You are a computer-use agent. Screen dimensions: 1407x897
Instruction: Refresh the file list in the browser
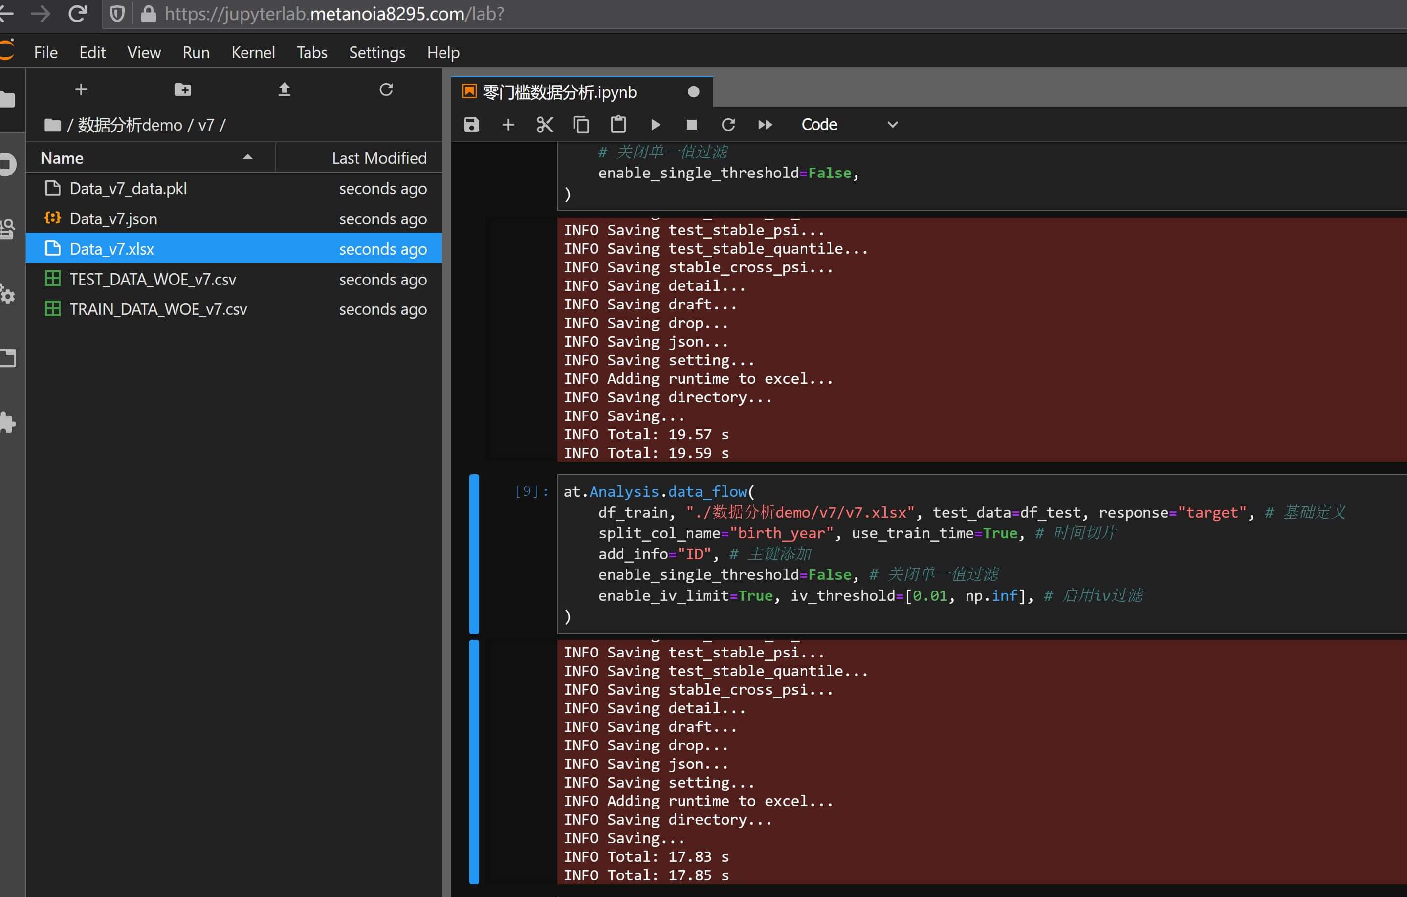pos(386,89)
